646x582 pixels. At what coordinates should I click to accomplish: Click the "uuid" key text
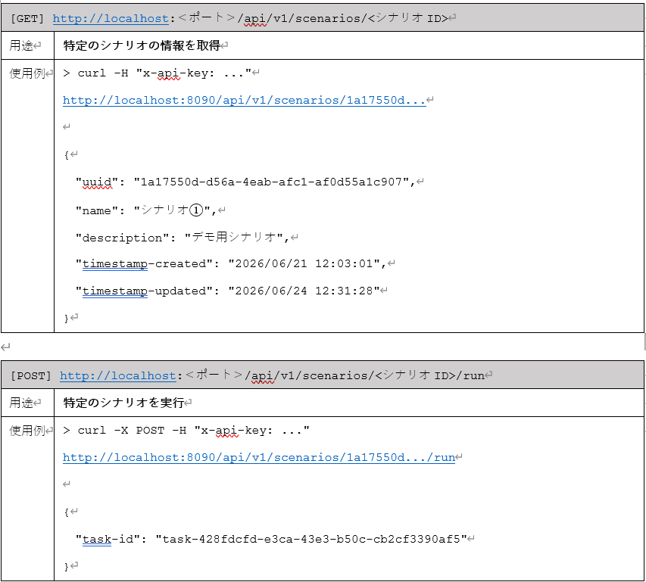pyautogui.click(x=97, y=182)
